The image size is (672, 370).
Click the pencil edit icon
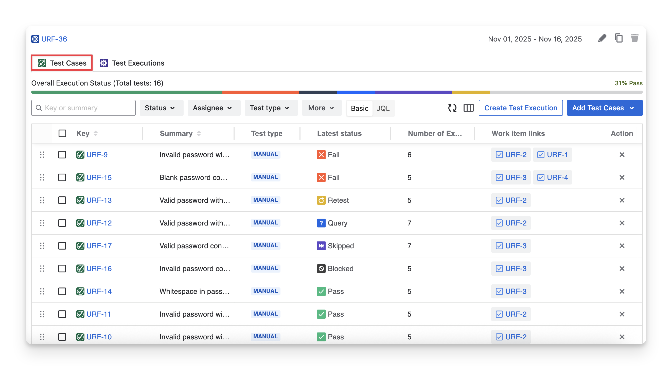coord(602,38)
